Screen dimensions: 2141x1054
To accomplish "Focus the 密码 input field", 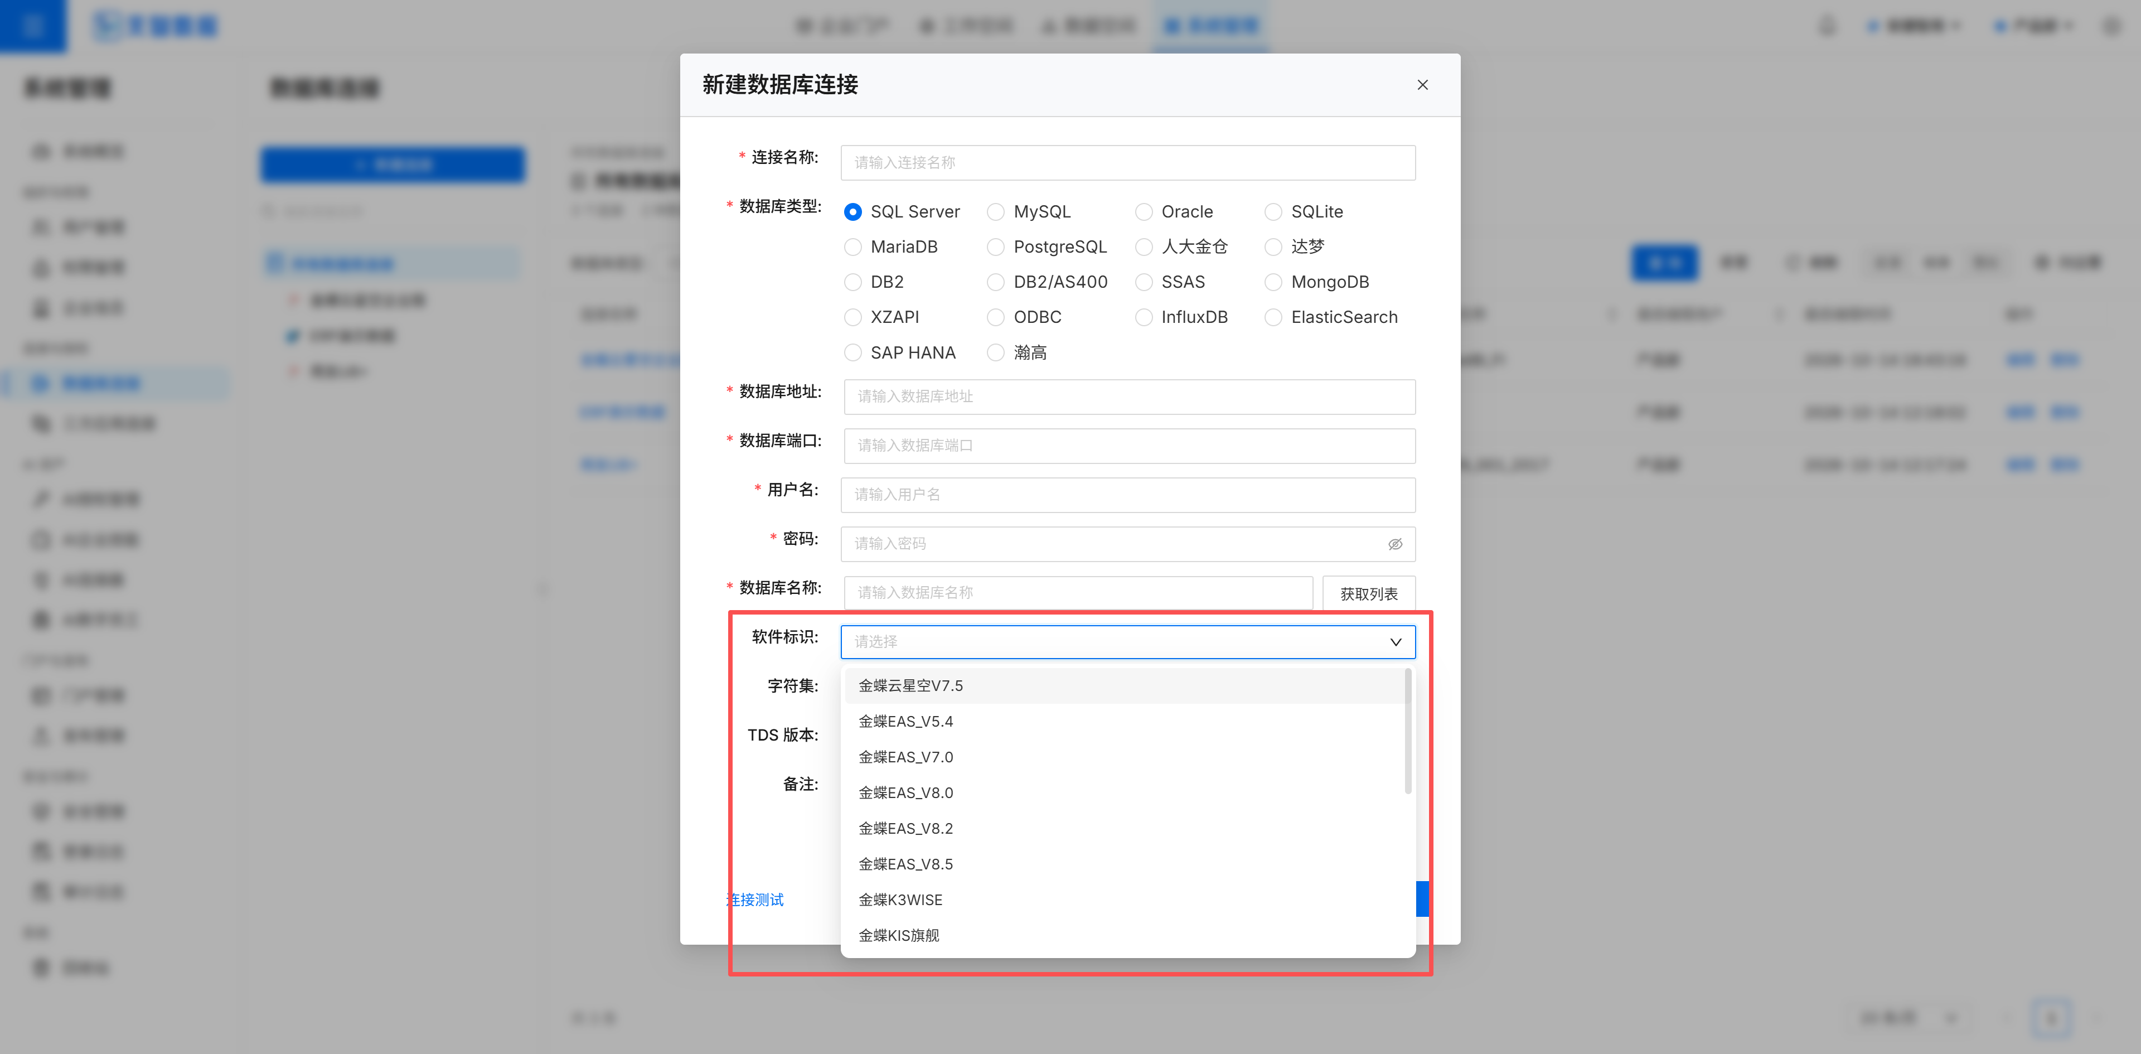I will coord(1128,544).
